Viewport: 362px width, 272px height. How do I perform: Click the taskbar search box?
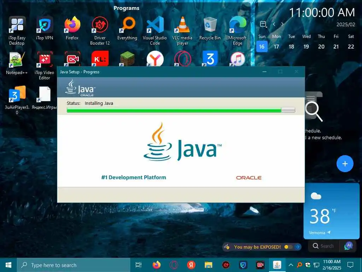pyautogui.click(x=74, y=265)
